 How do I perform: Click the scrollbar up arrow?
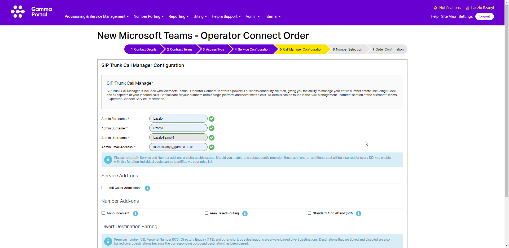pyautogui.click(x=507, y=2)
